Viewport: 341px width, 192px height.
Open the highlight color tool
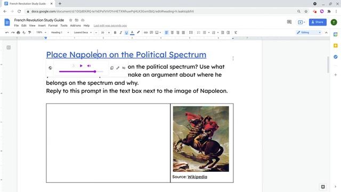pos(138,33)
